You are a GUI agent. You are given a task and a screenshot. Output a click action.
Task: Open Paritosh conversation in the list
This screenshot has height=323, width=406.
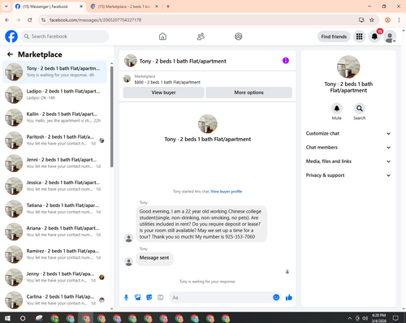[x=54, y=140]
